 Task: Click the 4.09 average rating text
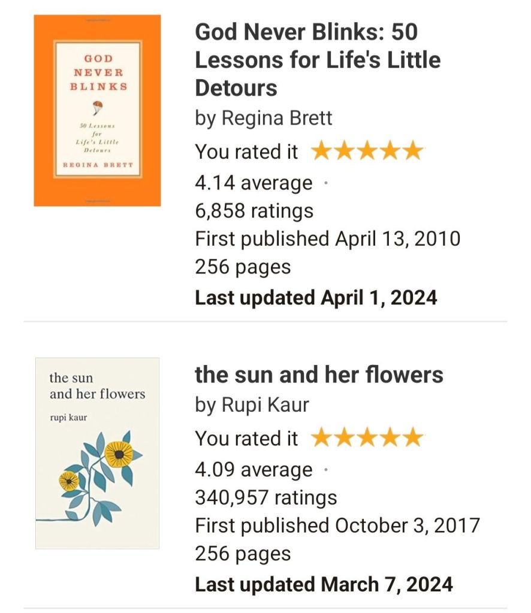click(x=254, y=470)
